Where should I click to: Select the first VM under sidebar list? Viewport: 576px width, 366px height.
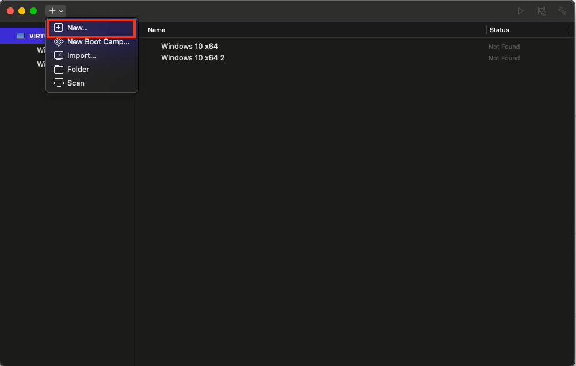(41, 51)
